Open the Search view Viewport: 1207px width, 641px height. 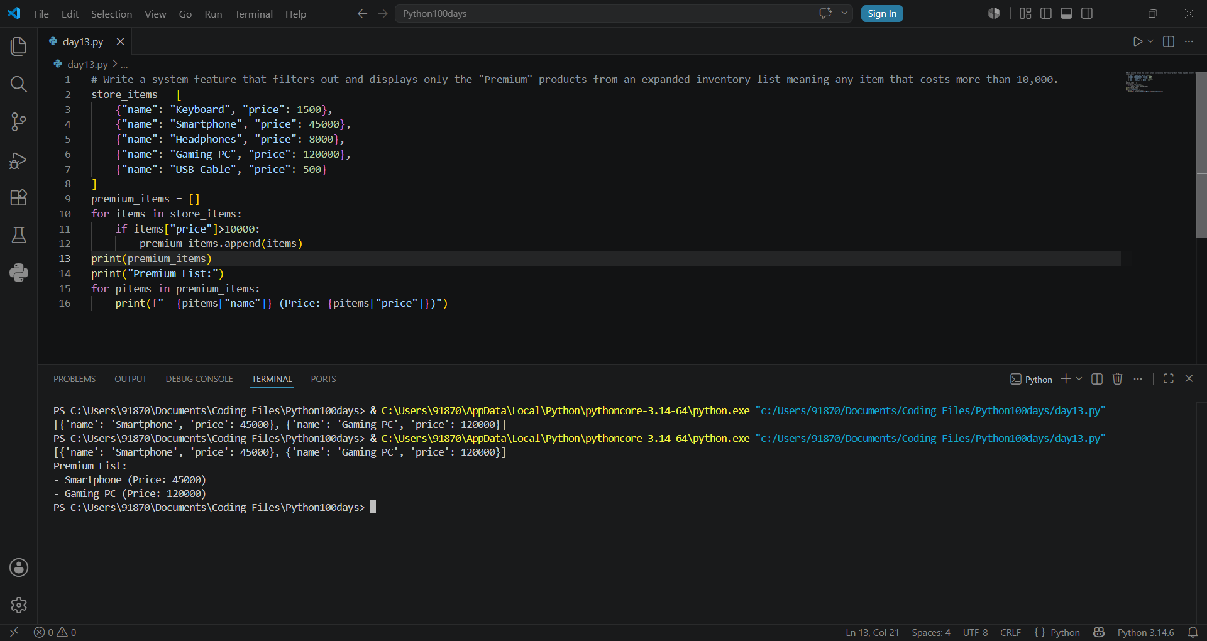[x=19, y=84]
